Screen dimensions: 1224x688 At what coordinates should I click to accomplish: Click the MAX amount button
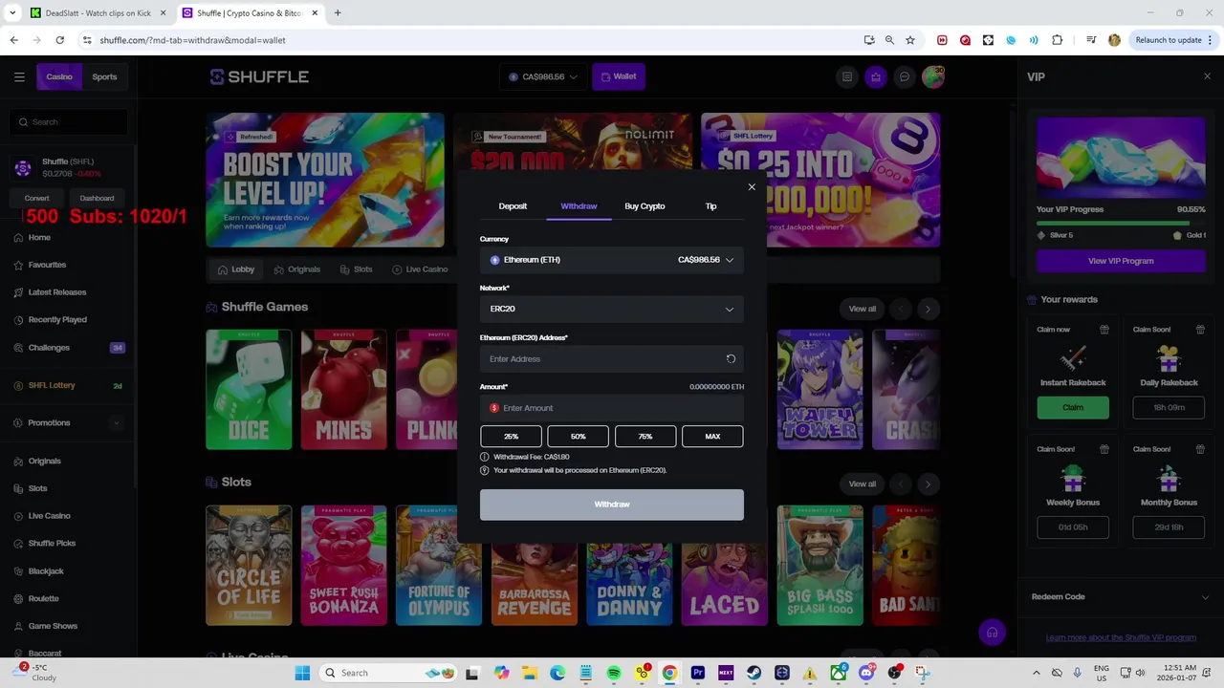(712, 437)
